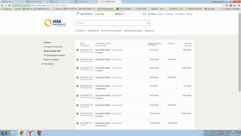Open Акции link in the header
This screenshot has width=241, height=136.
[160, 14]
